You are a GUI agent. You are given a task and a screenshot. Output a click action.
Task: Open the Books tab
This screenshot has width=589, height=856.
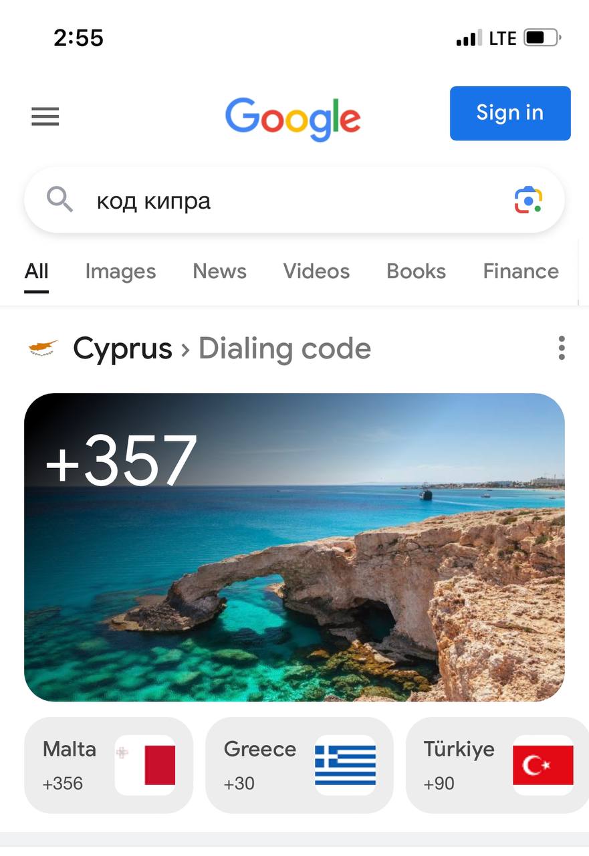[416, 272]
